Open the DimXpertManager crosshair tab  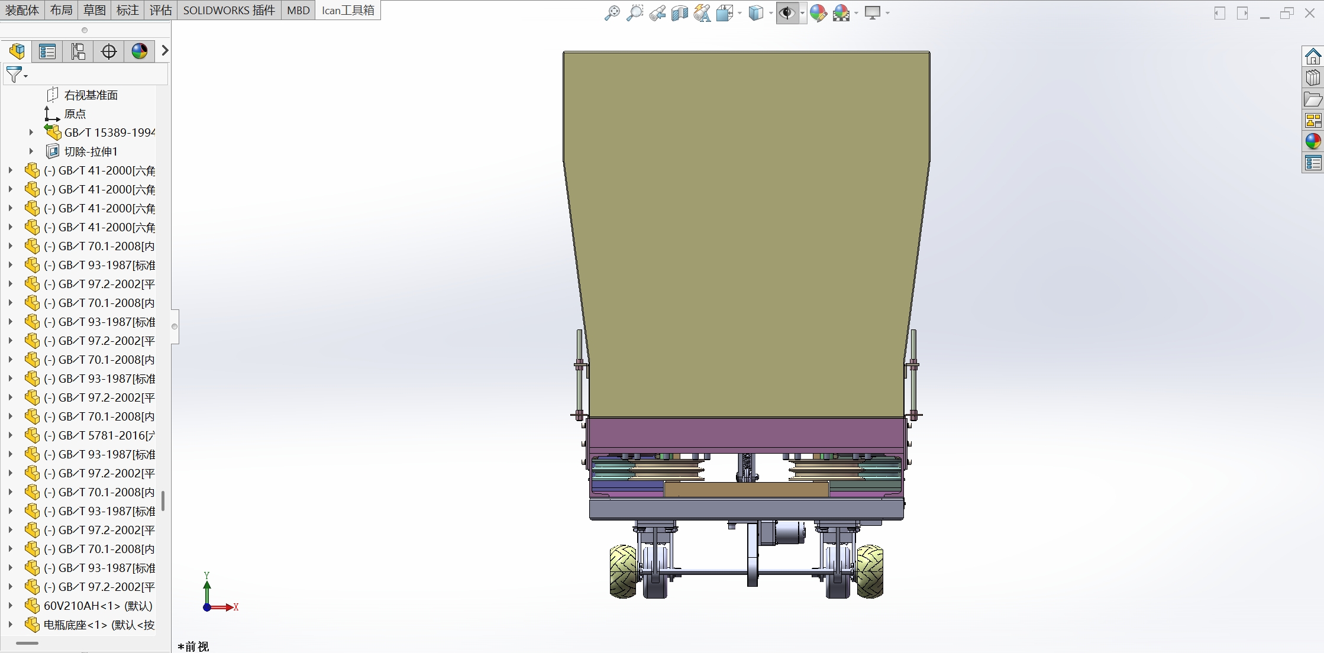pos(109,51)
